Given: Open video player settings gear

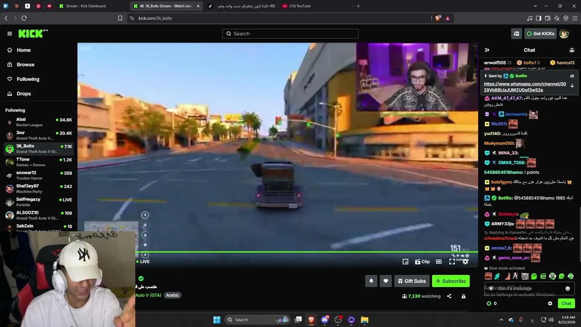Looking at the screenshot, I should click(x=465, y=262).
